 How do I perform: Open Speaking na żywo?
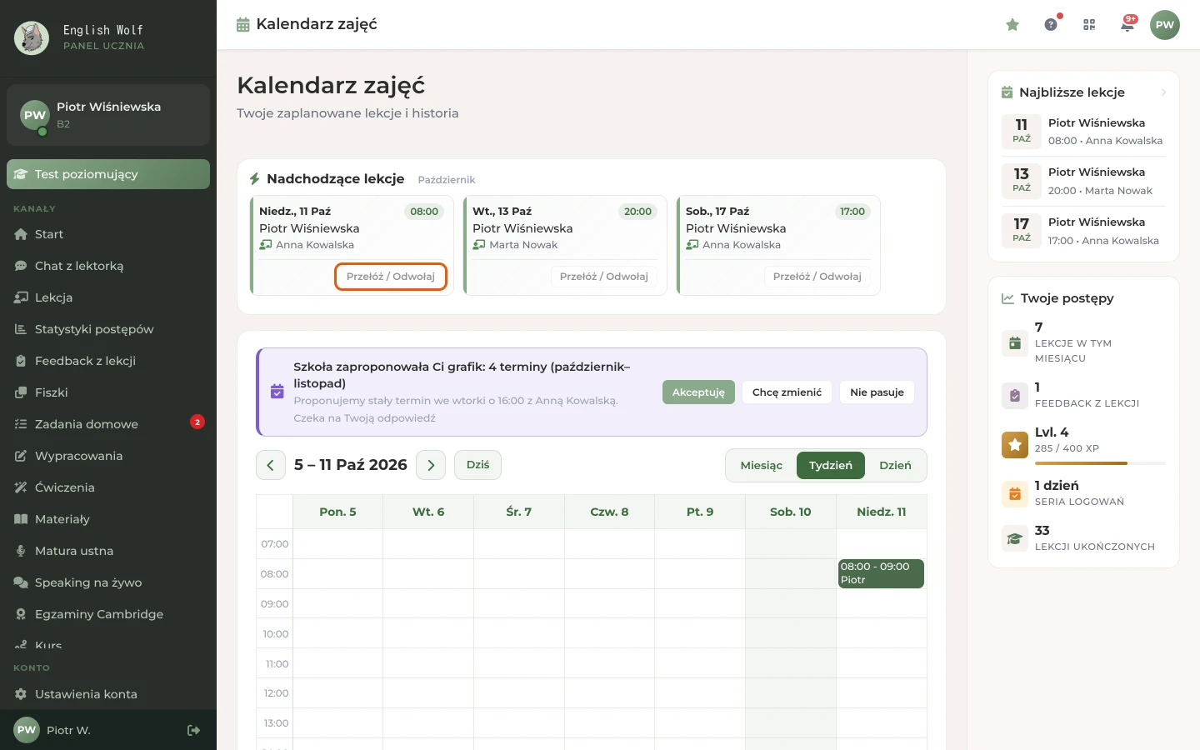click(108, 582)
